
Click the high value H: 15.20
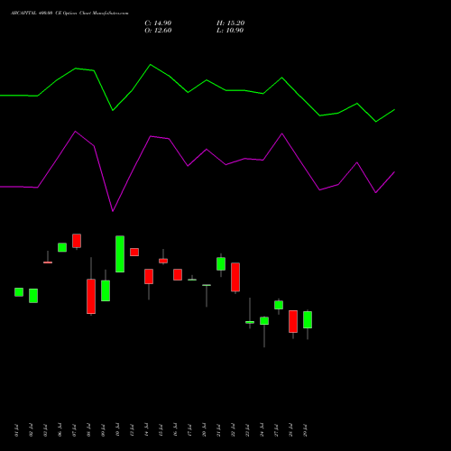click(x=230, y=23)
